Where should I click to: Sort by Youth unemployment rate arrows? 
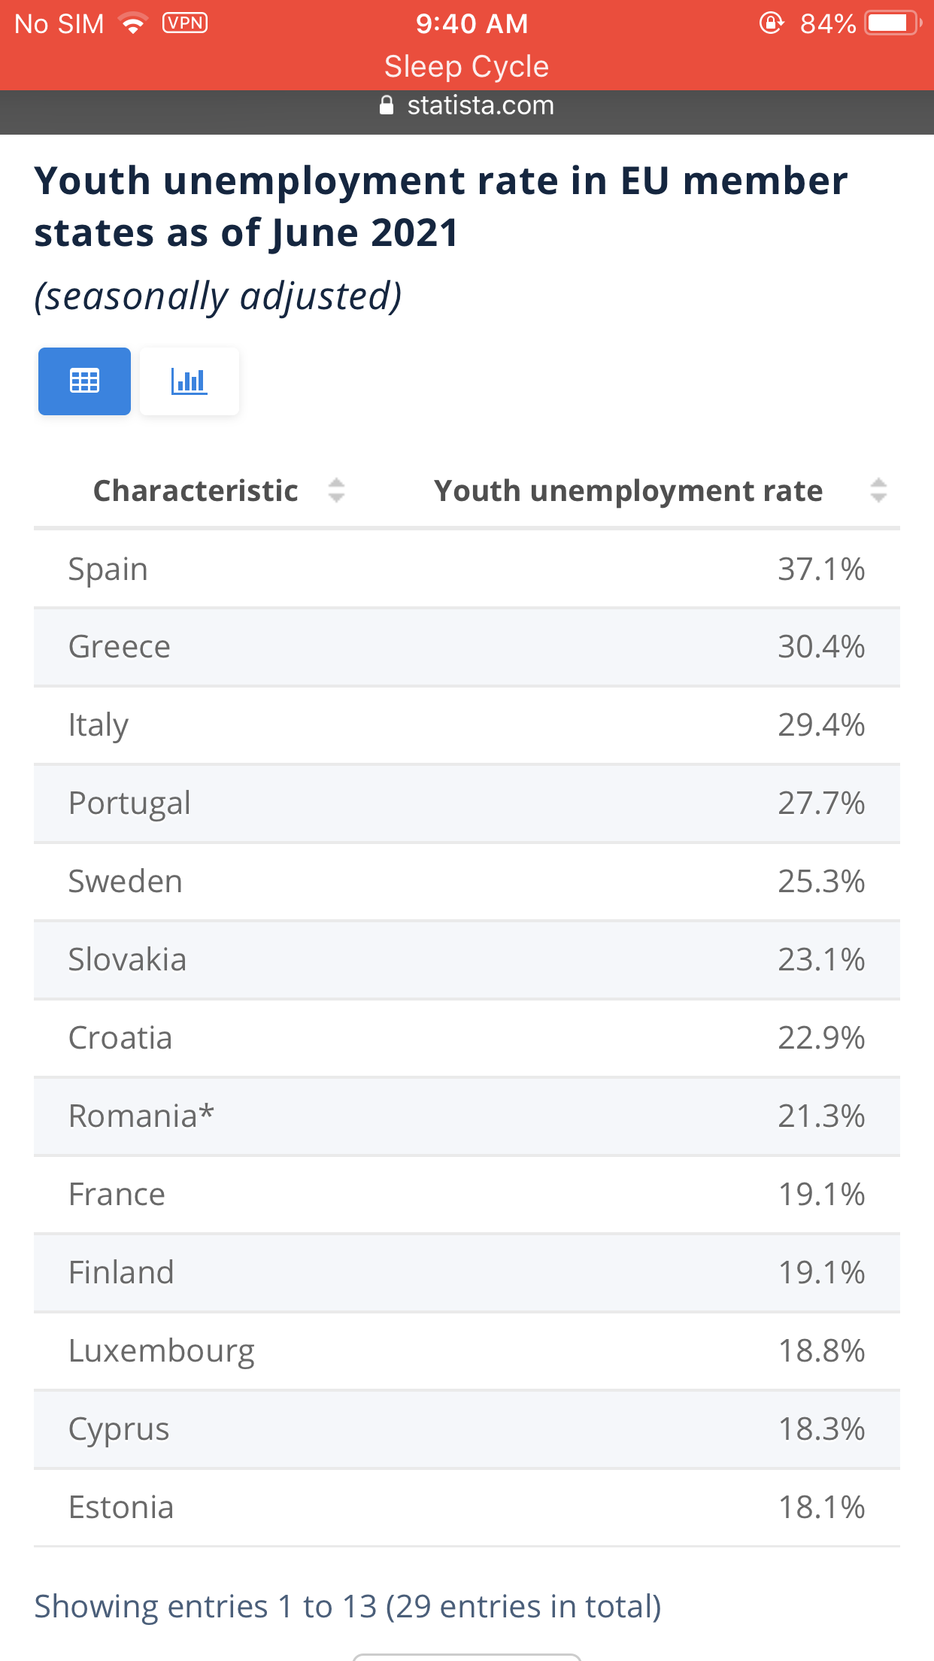click(x=878, y=490)
